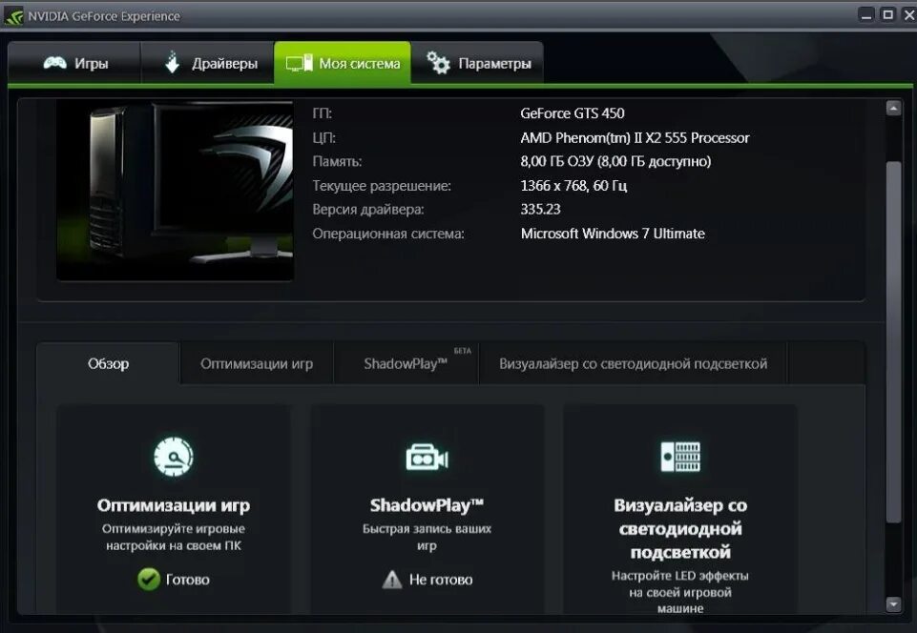Click the warning triangle next to Не готово
The width and height of the screenshot is (917, 633).
coord(392,580)
